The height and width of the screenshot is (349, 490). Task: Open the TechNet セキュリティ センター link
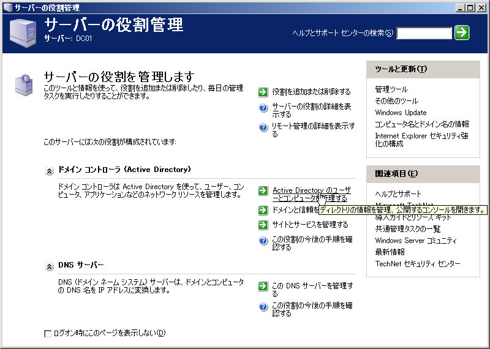click(x=418, y=264)
